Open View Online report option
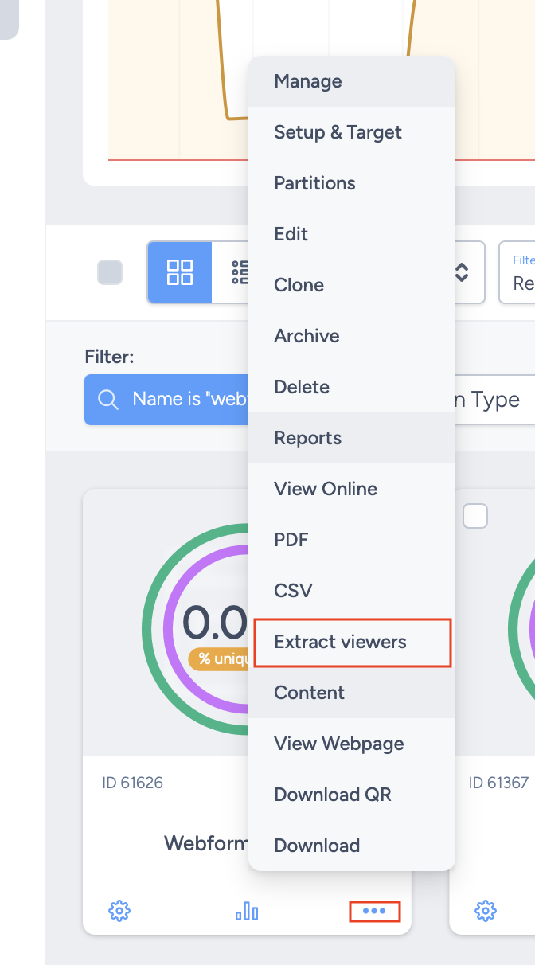Screen dimensions: 535x965 [x=326, y=489]
